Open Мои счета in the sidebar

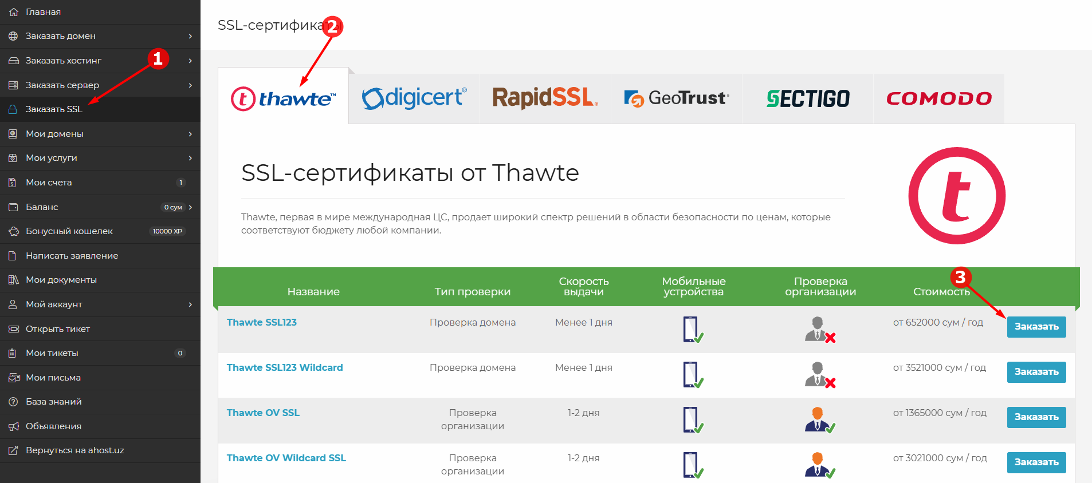[100, 183]
